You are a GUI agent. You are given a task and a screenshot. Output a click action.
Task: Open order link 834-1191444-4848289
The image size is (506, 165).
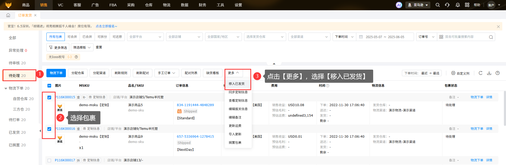195,105
